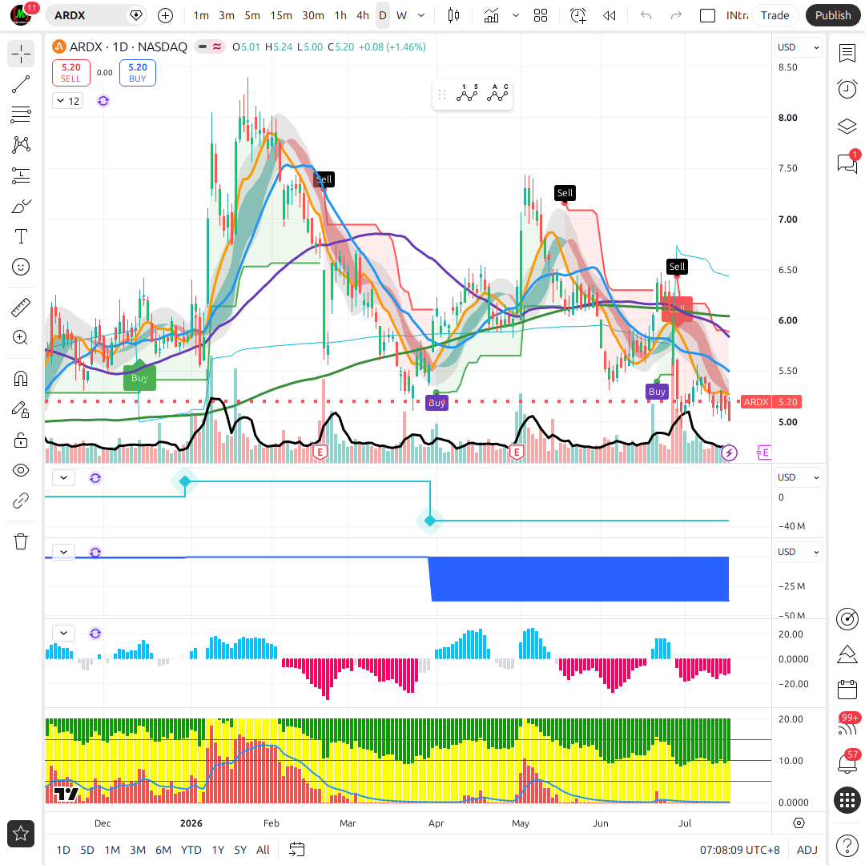This screenshot has height=865, width=865.
Task: Open the go to date calendar
Action: [297, 850]
